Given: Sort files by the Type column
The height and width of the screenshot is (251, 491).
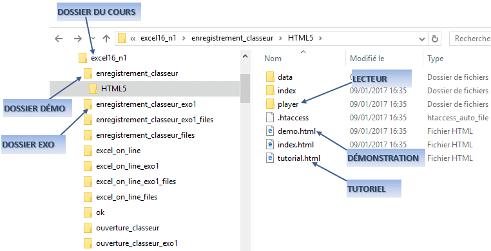Looking at the screenshot, I should tap(435, 59).
